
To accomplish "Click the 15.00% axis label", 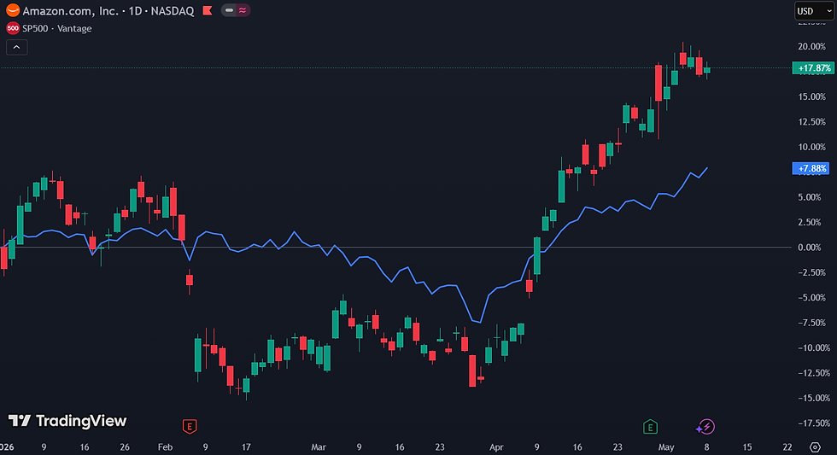I will tap(811, 96).
